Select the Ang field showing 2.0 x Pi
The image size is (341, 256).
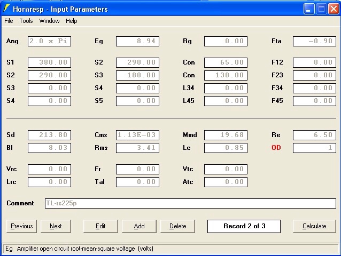[x=49, y=41]
